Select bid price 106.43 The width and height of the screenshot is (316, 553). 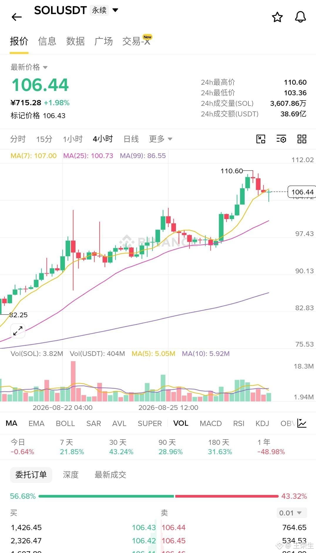tap(144, 527)
